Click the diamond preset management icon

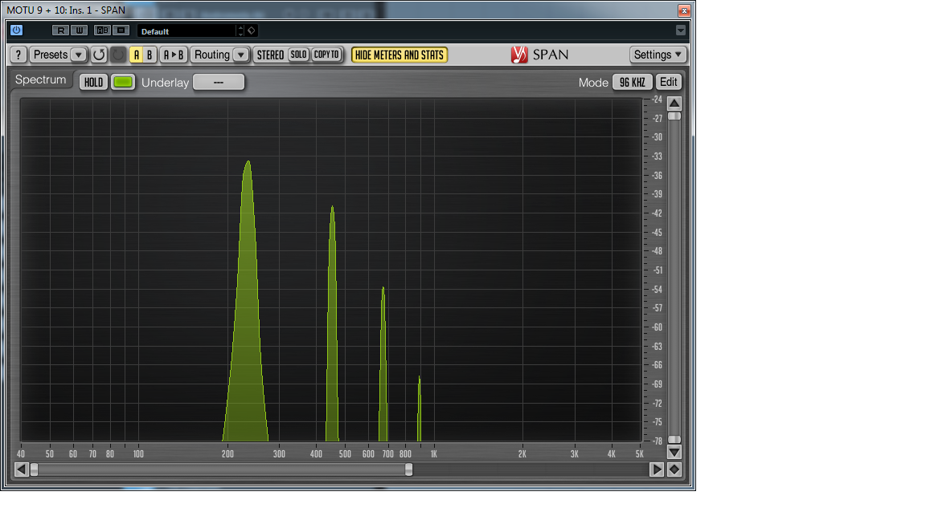tap(252, 30)
